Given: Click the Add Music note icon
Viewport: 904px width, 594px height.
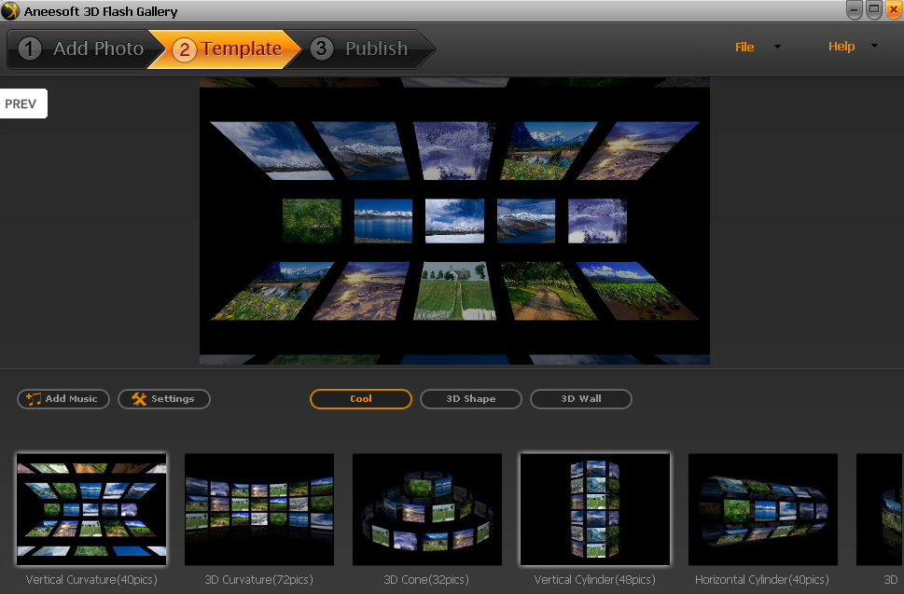Looking at the screenshot, I should pos(34,399).
